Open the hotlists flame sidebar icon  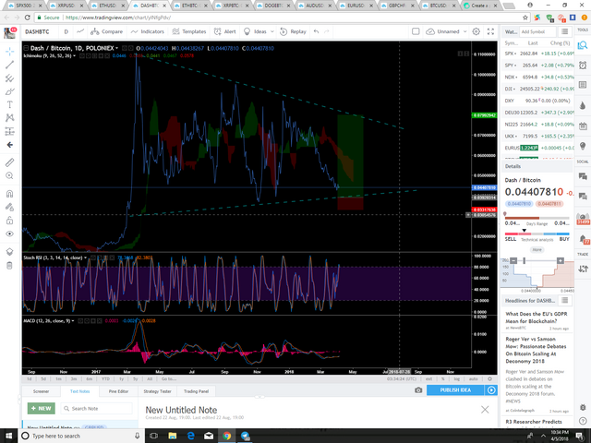[x=583, y=105]
